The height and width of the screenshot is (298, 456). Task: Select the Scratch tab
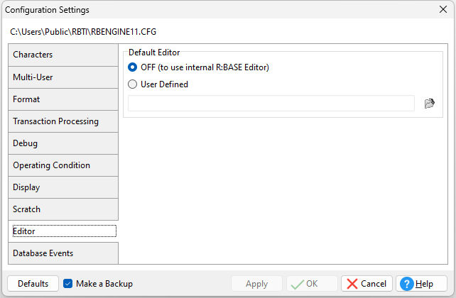click(63, 209)
